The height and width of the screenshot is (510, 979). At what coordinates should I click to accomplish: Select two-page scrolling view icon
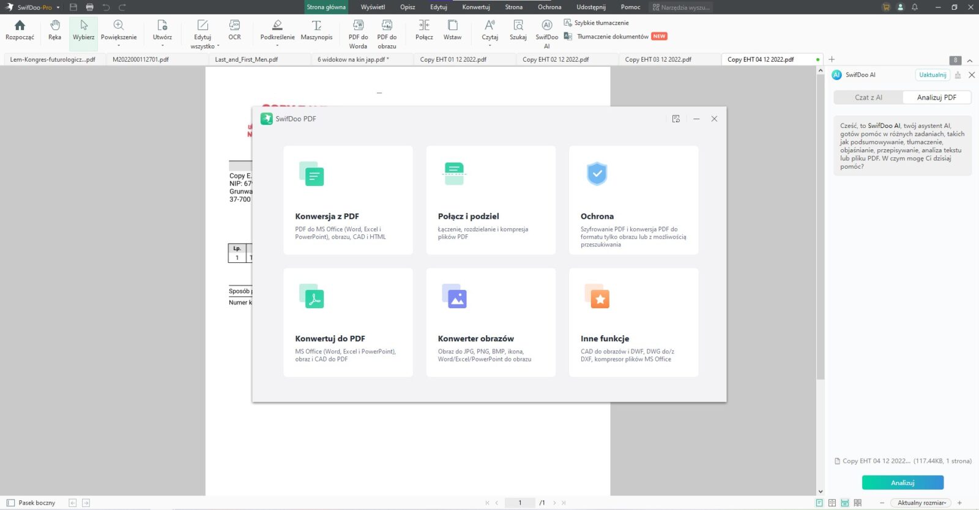point(858,503)
